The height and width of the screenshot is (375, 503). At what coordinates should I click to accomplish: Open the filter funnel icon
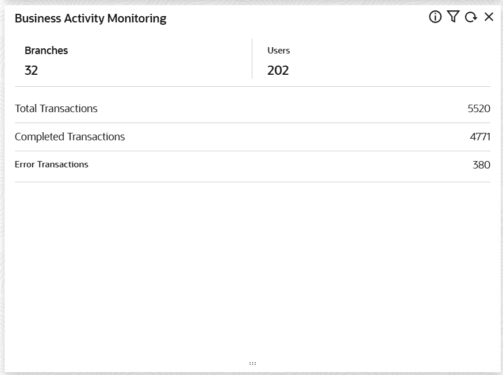pos(453,17)
